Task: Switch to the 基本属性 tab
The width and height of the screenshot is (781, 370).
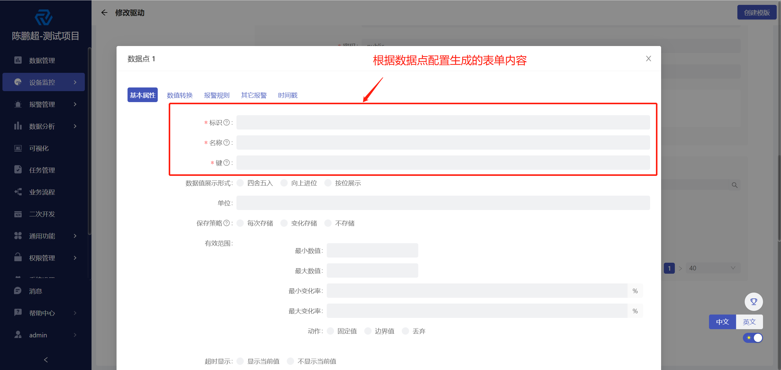Action: (142, 95)
